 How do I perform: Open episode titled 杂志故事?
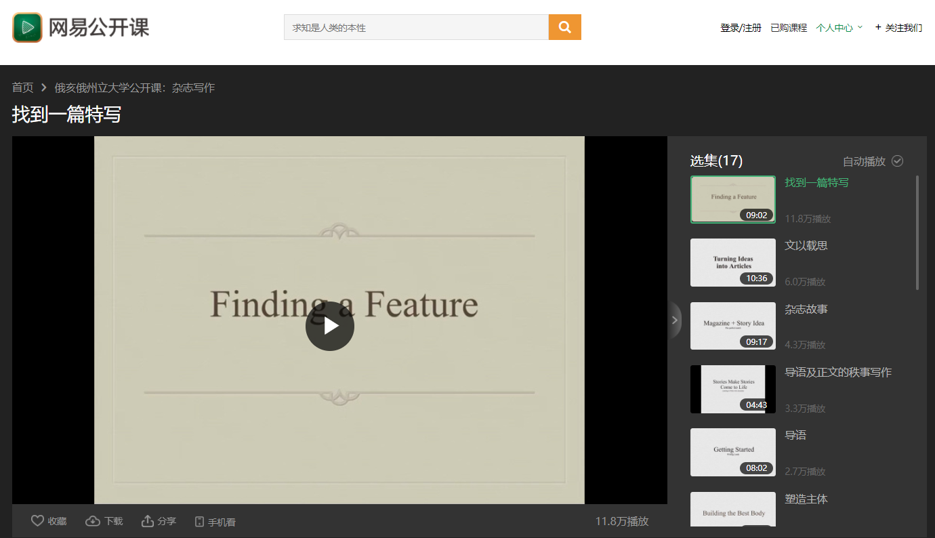point(806,309)
